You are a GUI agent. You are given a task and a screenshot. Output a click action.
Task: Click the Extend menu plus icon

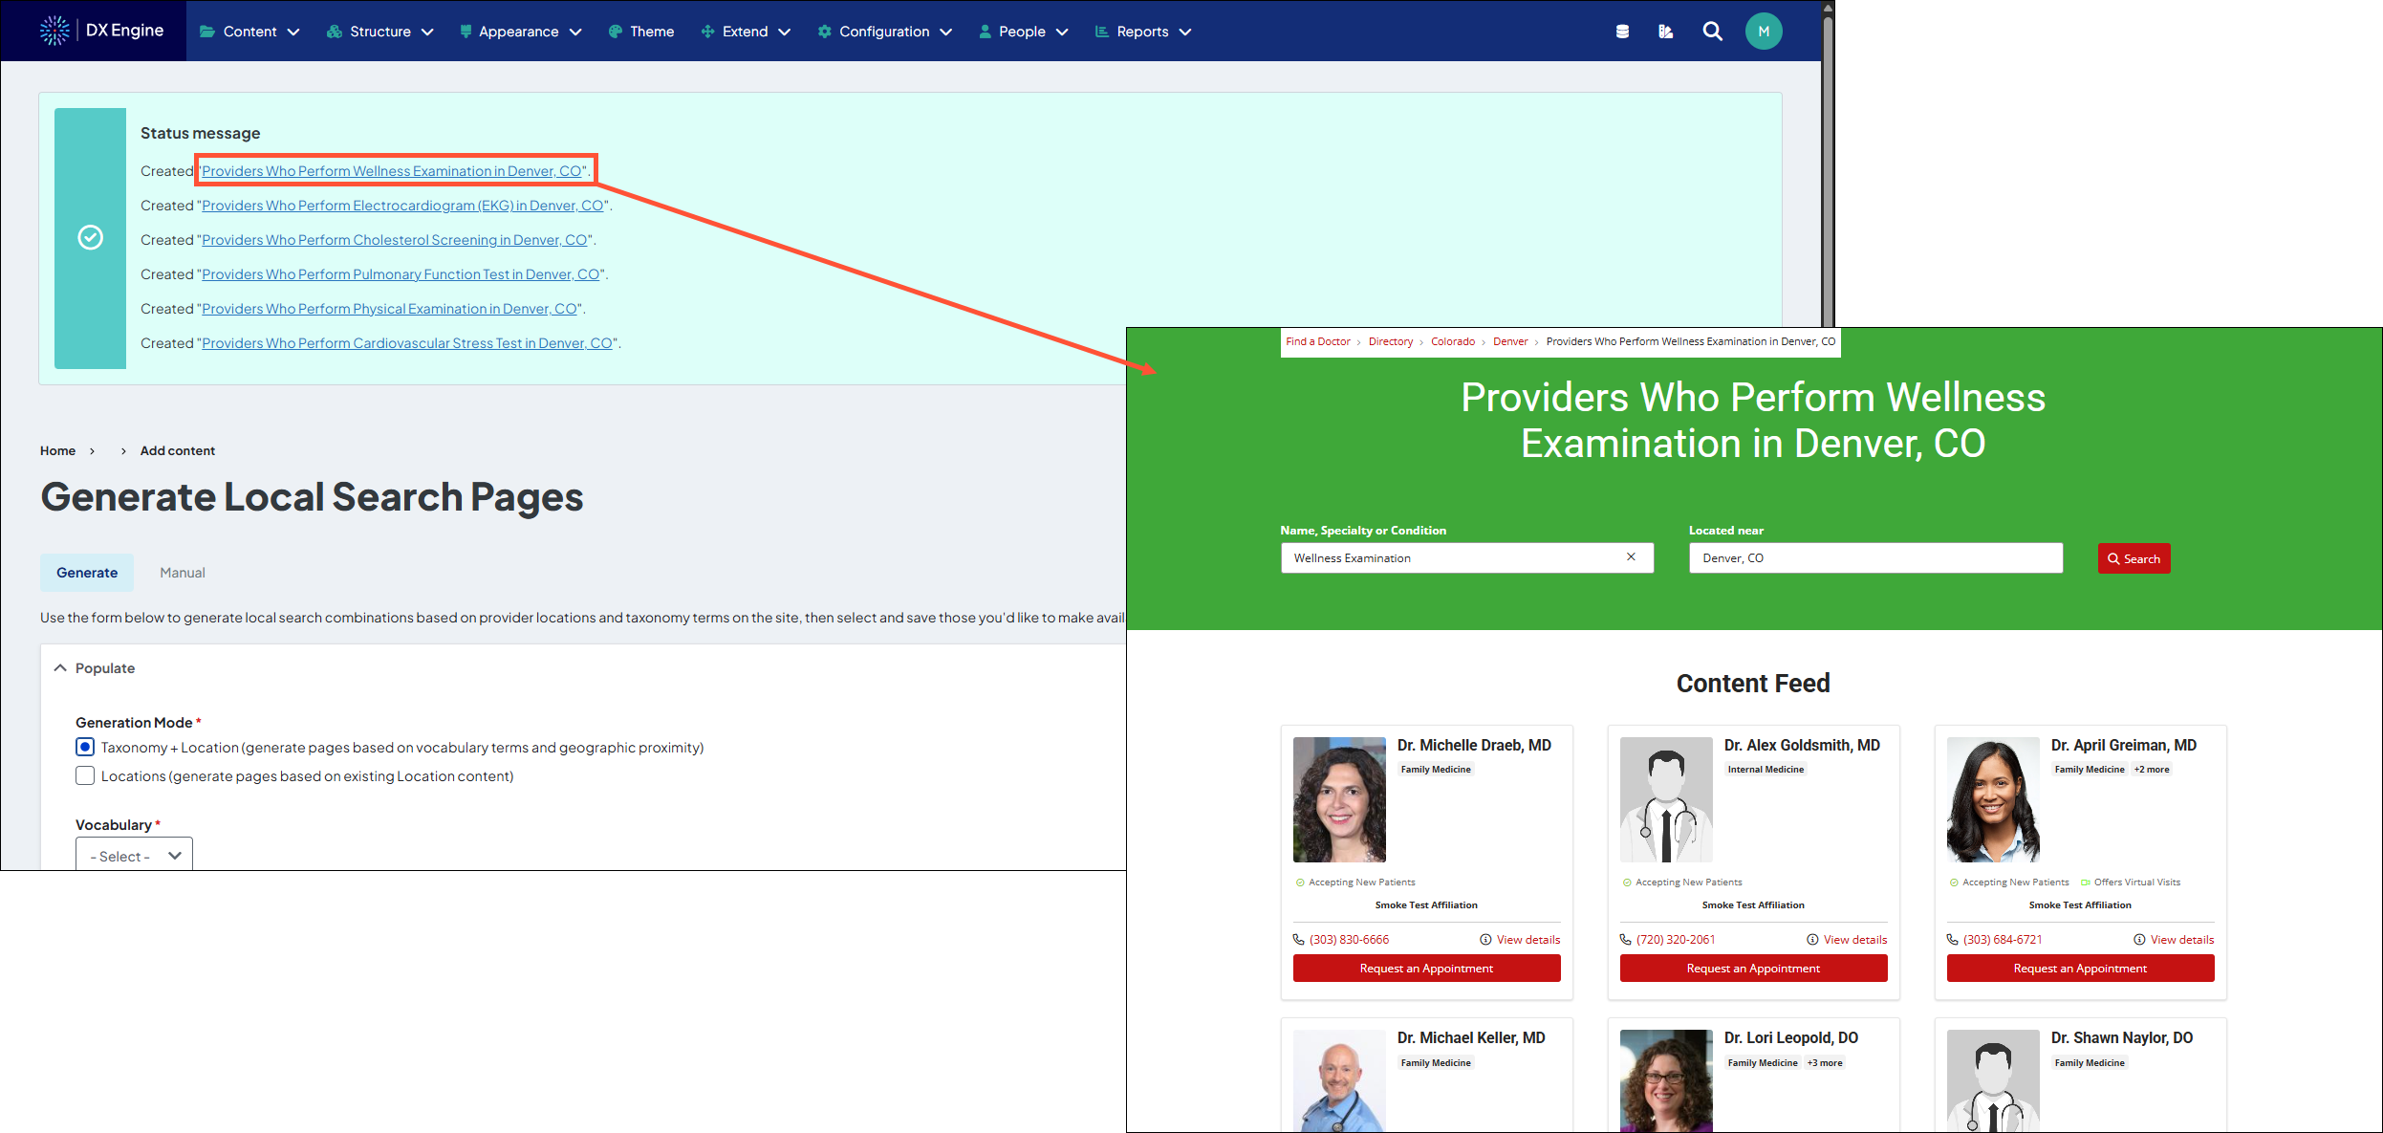707,31
